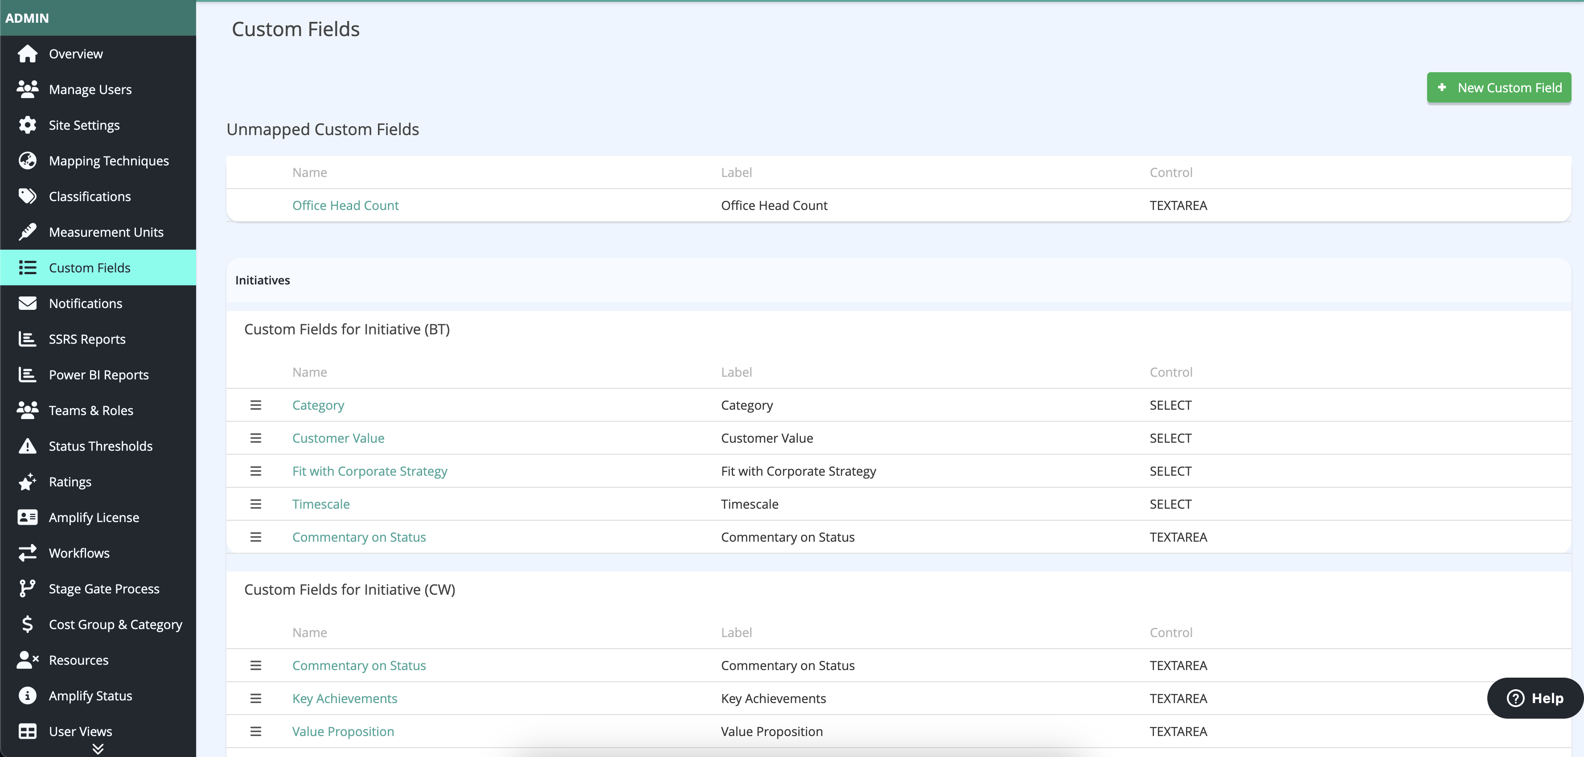The width and height of the screenshot is (1584, 757).
Task: Click the Custom Fields list icon
Action: tap(27, 267)
